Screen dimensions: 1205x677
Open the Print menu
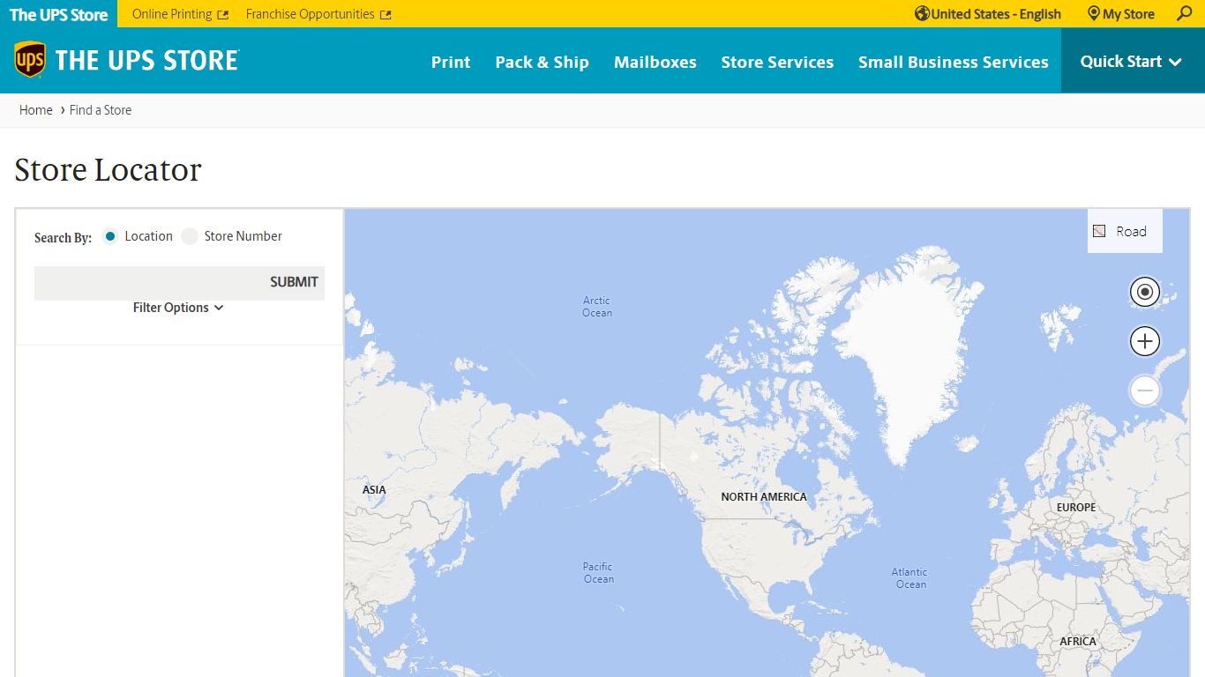click(x=451, y=62)
